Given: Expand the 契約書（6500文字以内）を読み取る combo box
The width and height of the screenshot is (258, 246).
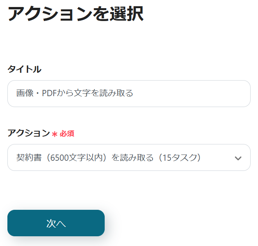Looking at the screenshot, I should 128,158.
